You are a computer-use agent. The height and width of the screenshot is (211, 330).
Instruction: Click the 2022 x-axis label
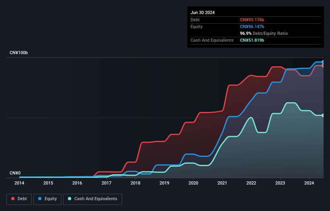tap(251, 183)
